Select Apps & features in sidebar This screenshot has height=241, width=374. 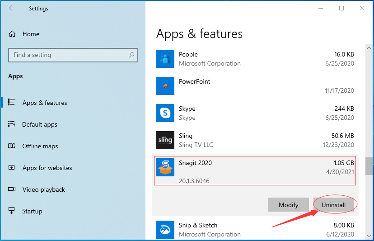[45, 103]
